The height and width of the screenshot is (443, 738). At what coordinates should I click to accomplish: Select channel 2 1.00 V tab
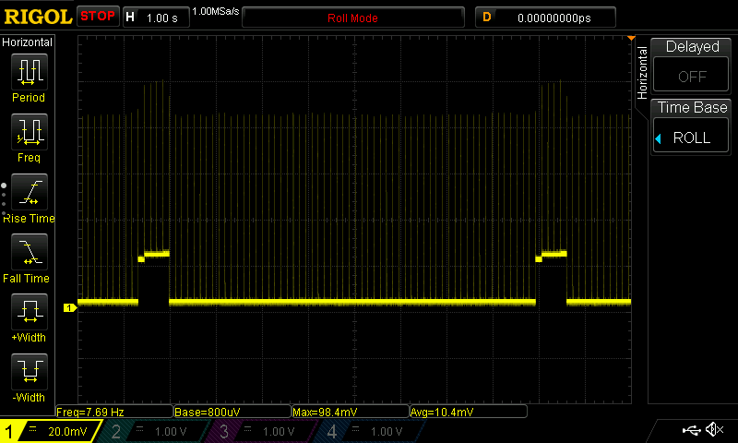155,431
